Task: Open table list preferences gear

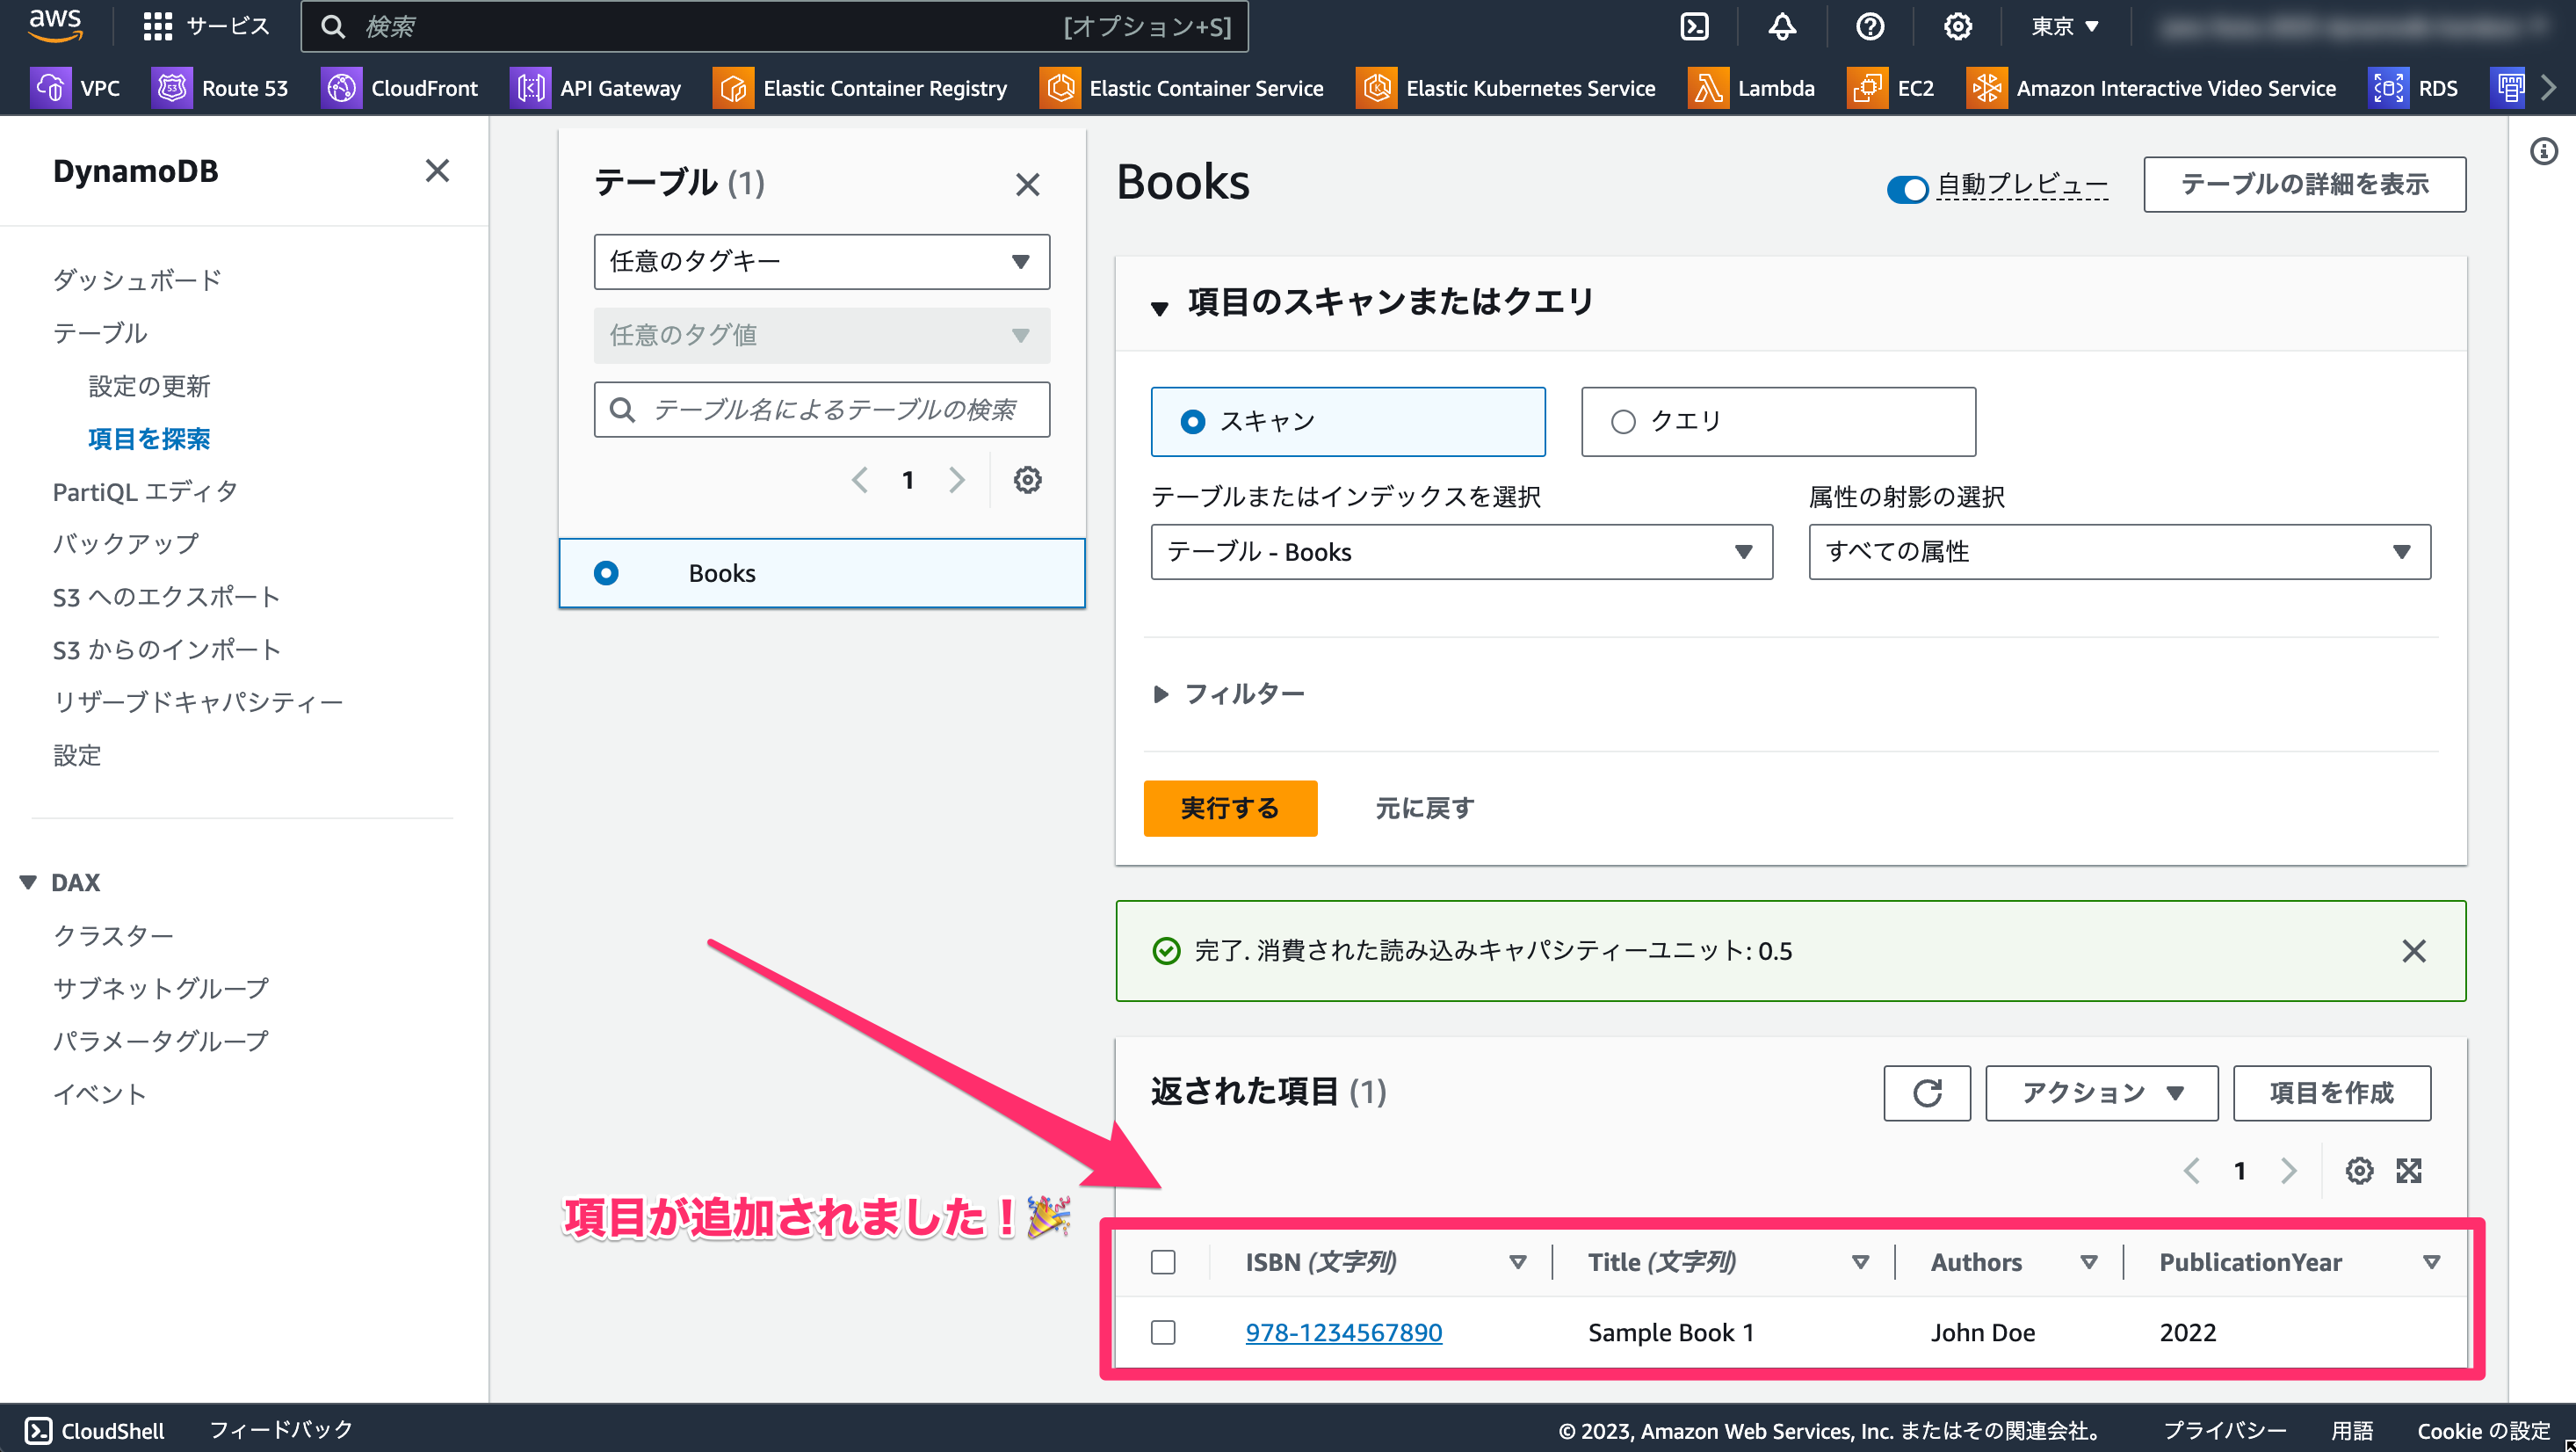Action: coord(1027,480)
